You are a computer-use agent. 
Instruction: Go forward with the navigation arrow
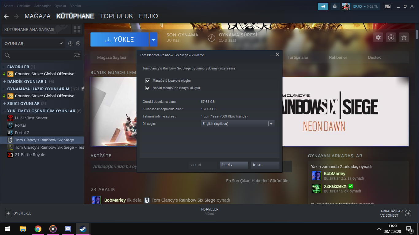tap(16, 16)
